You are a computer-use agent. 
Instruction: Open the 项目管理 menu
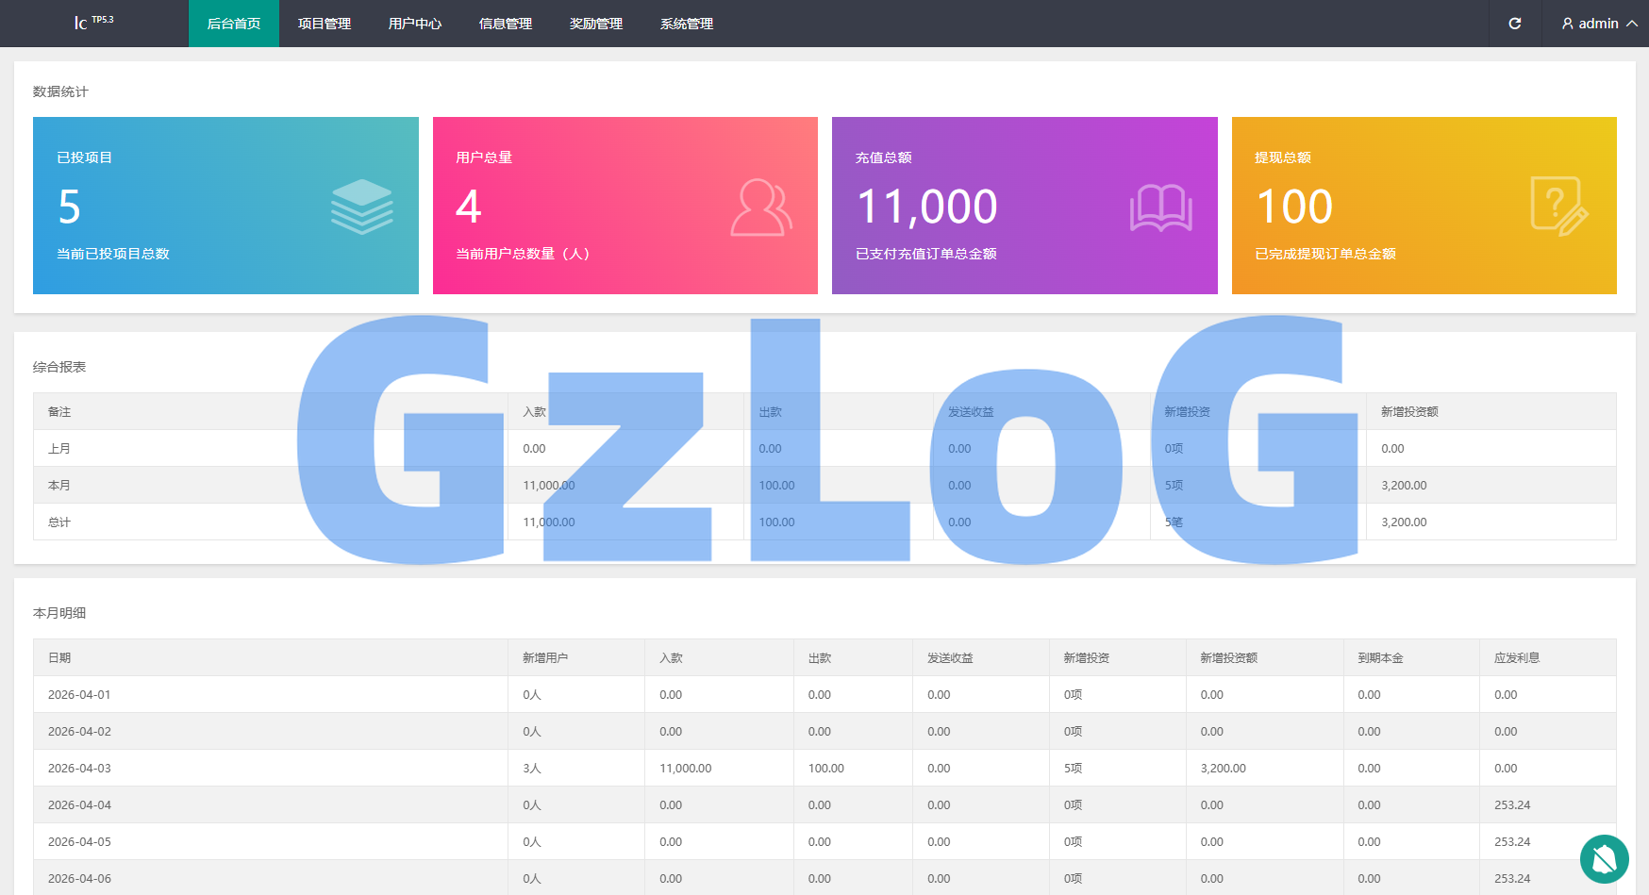point(325,24)
